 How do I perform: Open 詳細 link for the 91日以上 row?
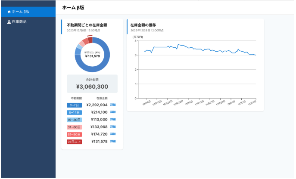click(113, 141)
